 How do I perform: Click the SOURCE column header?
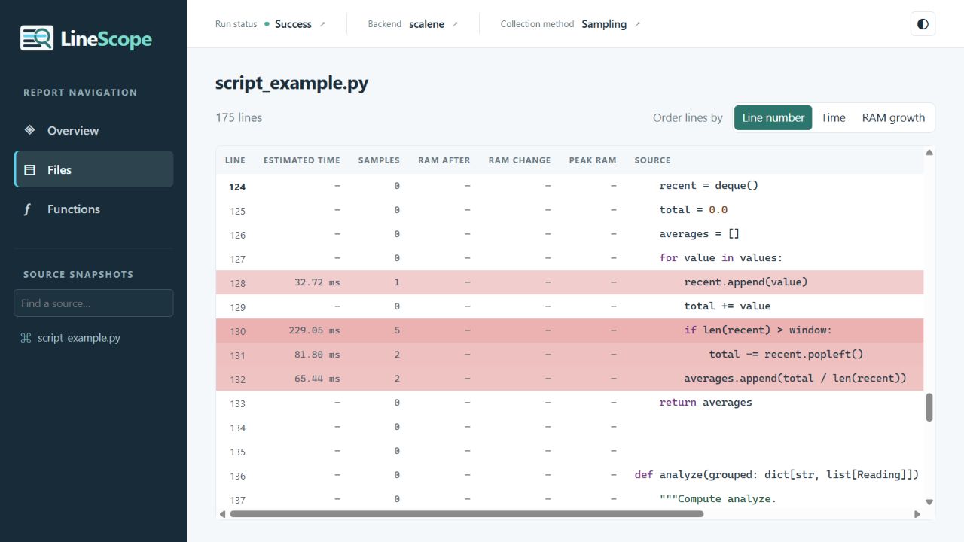point(652,160)
